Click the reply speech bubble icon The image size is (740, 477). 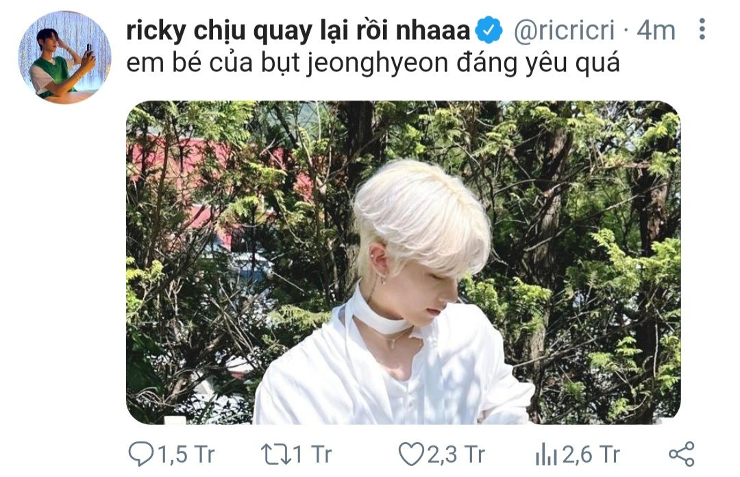(140, 454)
